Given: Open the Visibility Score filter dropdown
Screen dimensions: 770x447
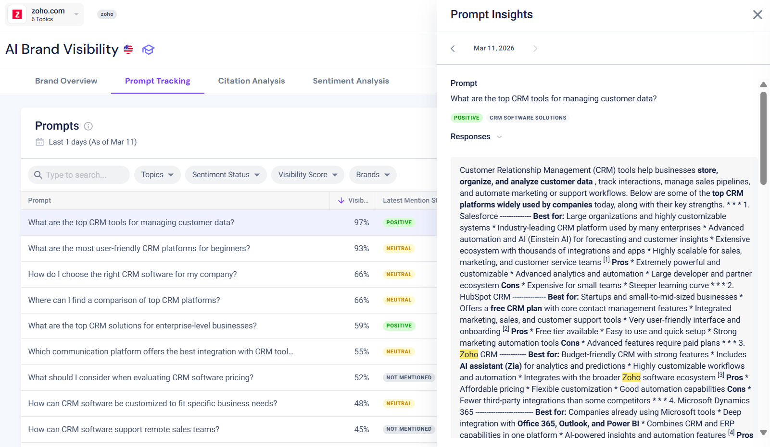Looking at the screenshot, I should coord(308,175).
